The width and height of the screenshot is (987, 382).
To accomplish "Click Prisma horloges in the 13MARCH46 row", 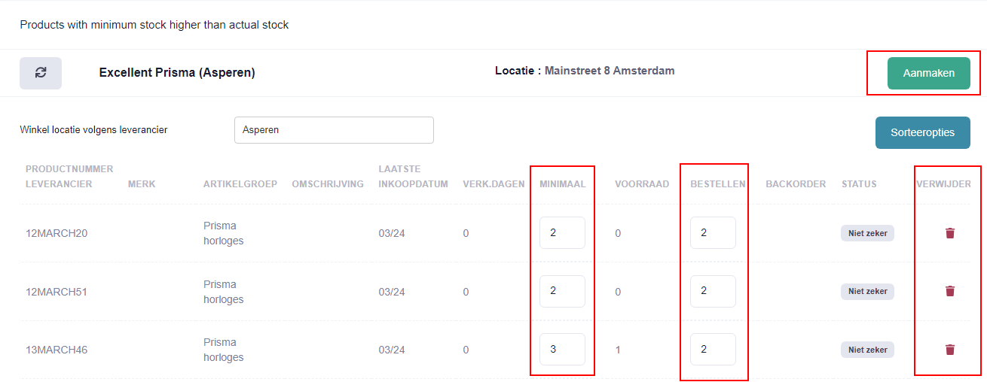I will 224,350.
